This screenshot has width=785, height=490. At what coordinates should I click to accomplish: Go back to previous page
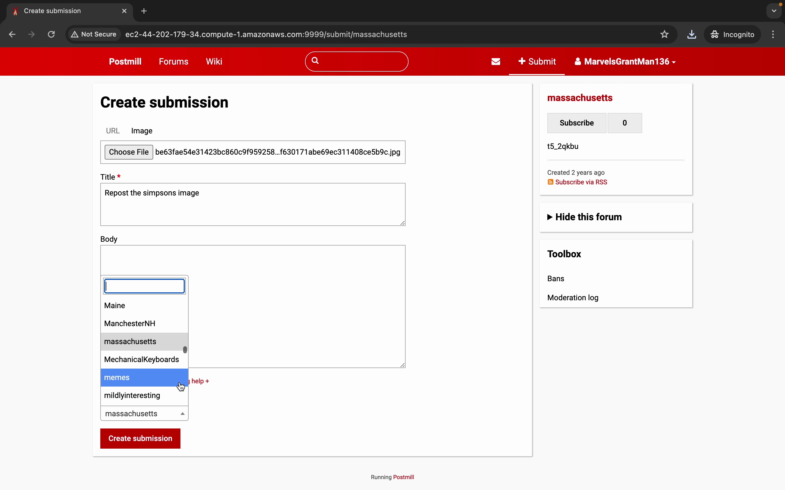[12, 34]
